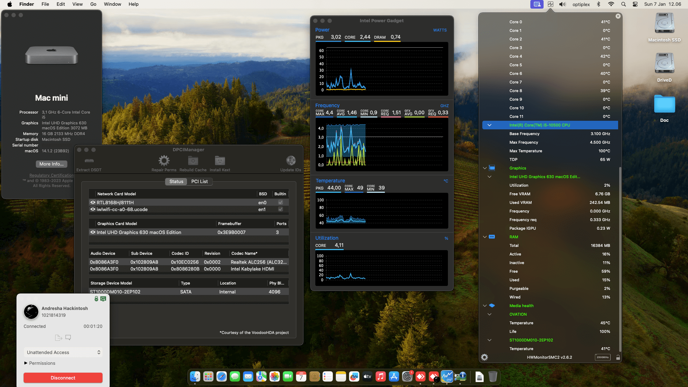Screen dimensions: 688x387
Task: Select the Realtek ALC256 audio device row
Action: pos(188,262)
